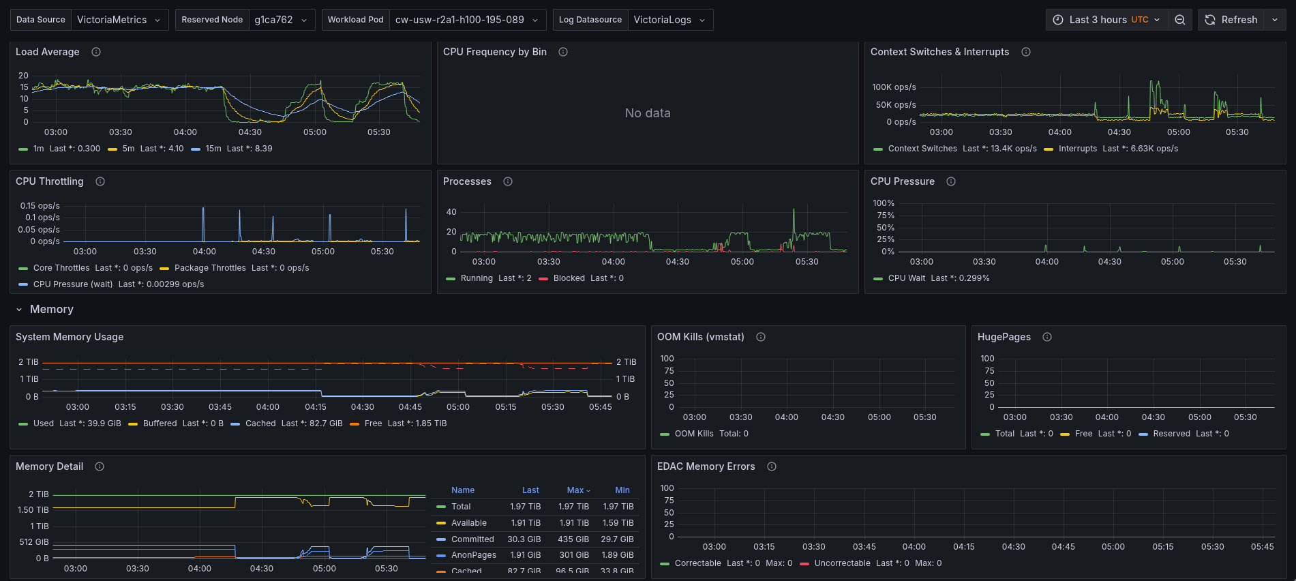This screenshot has width=1296, height=581.
Task: Click the No data message in CPU Frequency
Action: [x=648, y=113]
